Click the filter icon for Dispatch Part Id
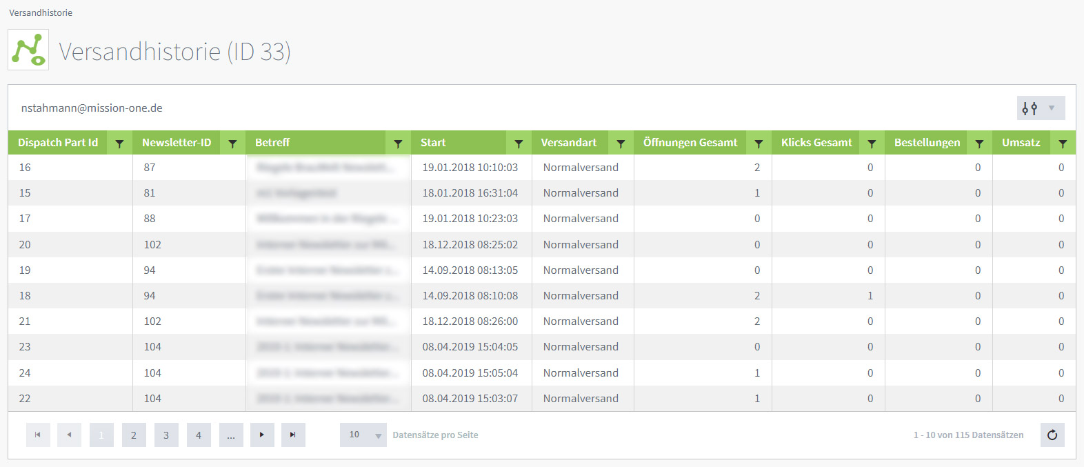This screenshot has height=467, width=1084. pyautogui.click(x=119, y=143)
